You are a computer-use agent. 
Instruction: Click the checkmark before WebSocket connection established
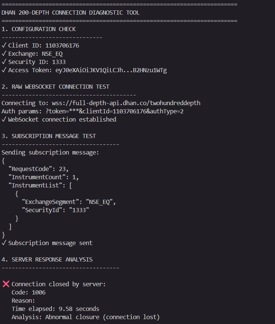pos(4,120)
